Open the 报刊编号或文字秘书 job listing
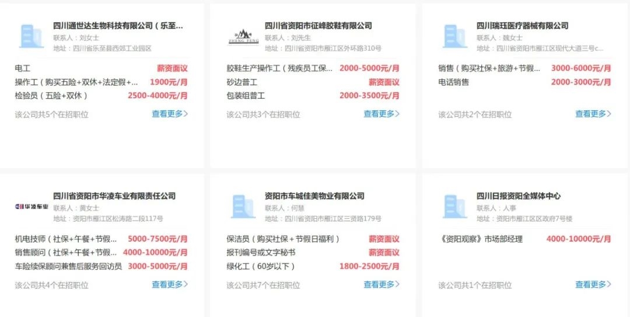The image size is (630, 317). [261, 253]
